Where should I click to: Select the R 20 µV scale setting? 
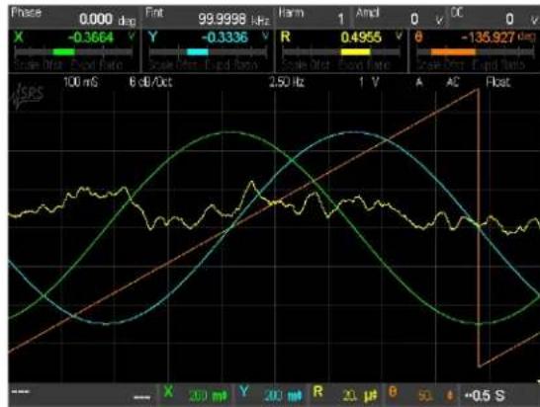click(x=346, y=394)
